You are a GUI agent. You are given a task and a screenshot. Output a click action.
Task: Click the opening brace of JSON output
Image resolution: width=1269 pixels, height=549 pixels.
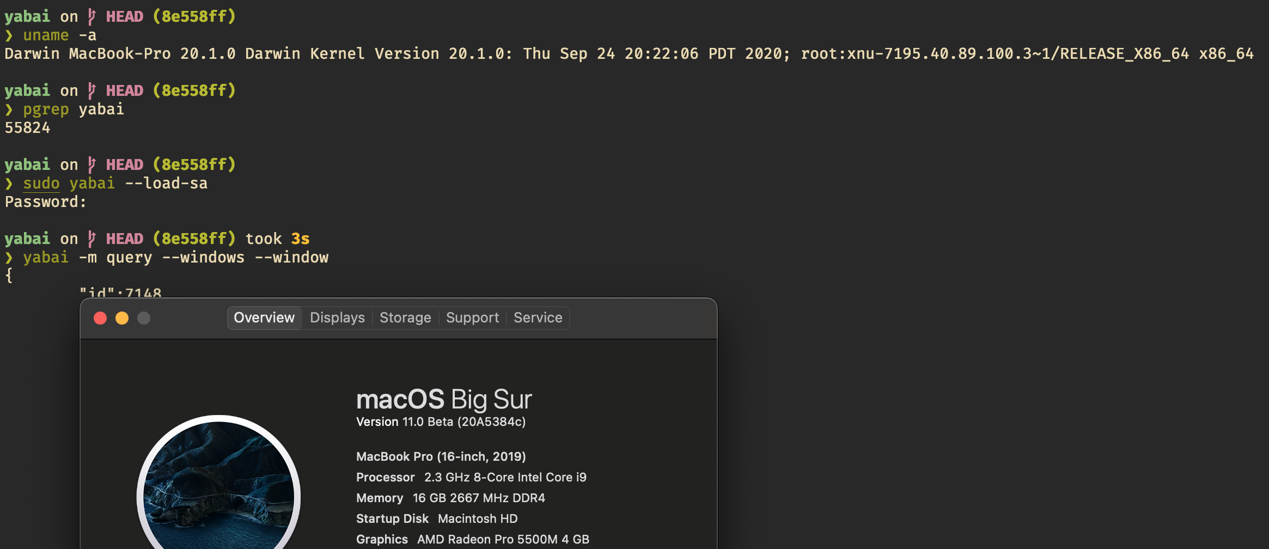click(9, 276)
